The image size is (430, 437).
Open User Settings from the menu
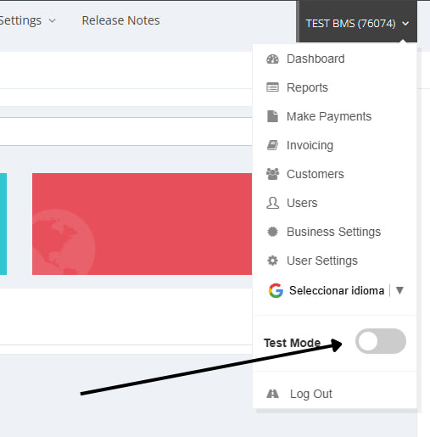(x=322, y=261)
